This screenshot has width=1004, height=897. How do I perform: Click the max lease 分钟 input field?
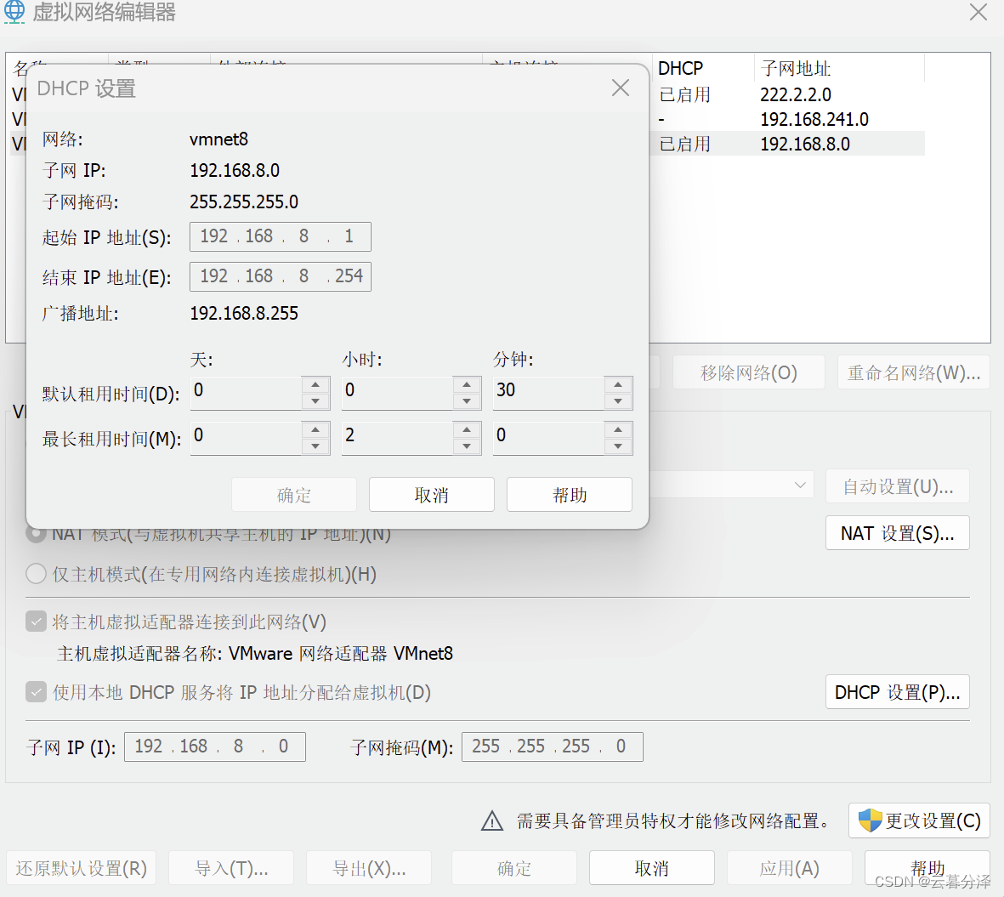[x=548, y=435]
